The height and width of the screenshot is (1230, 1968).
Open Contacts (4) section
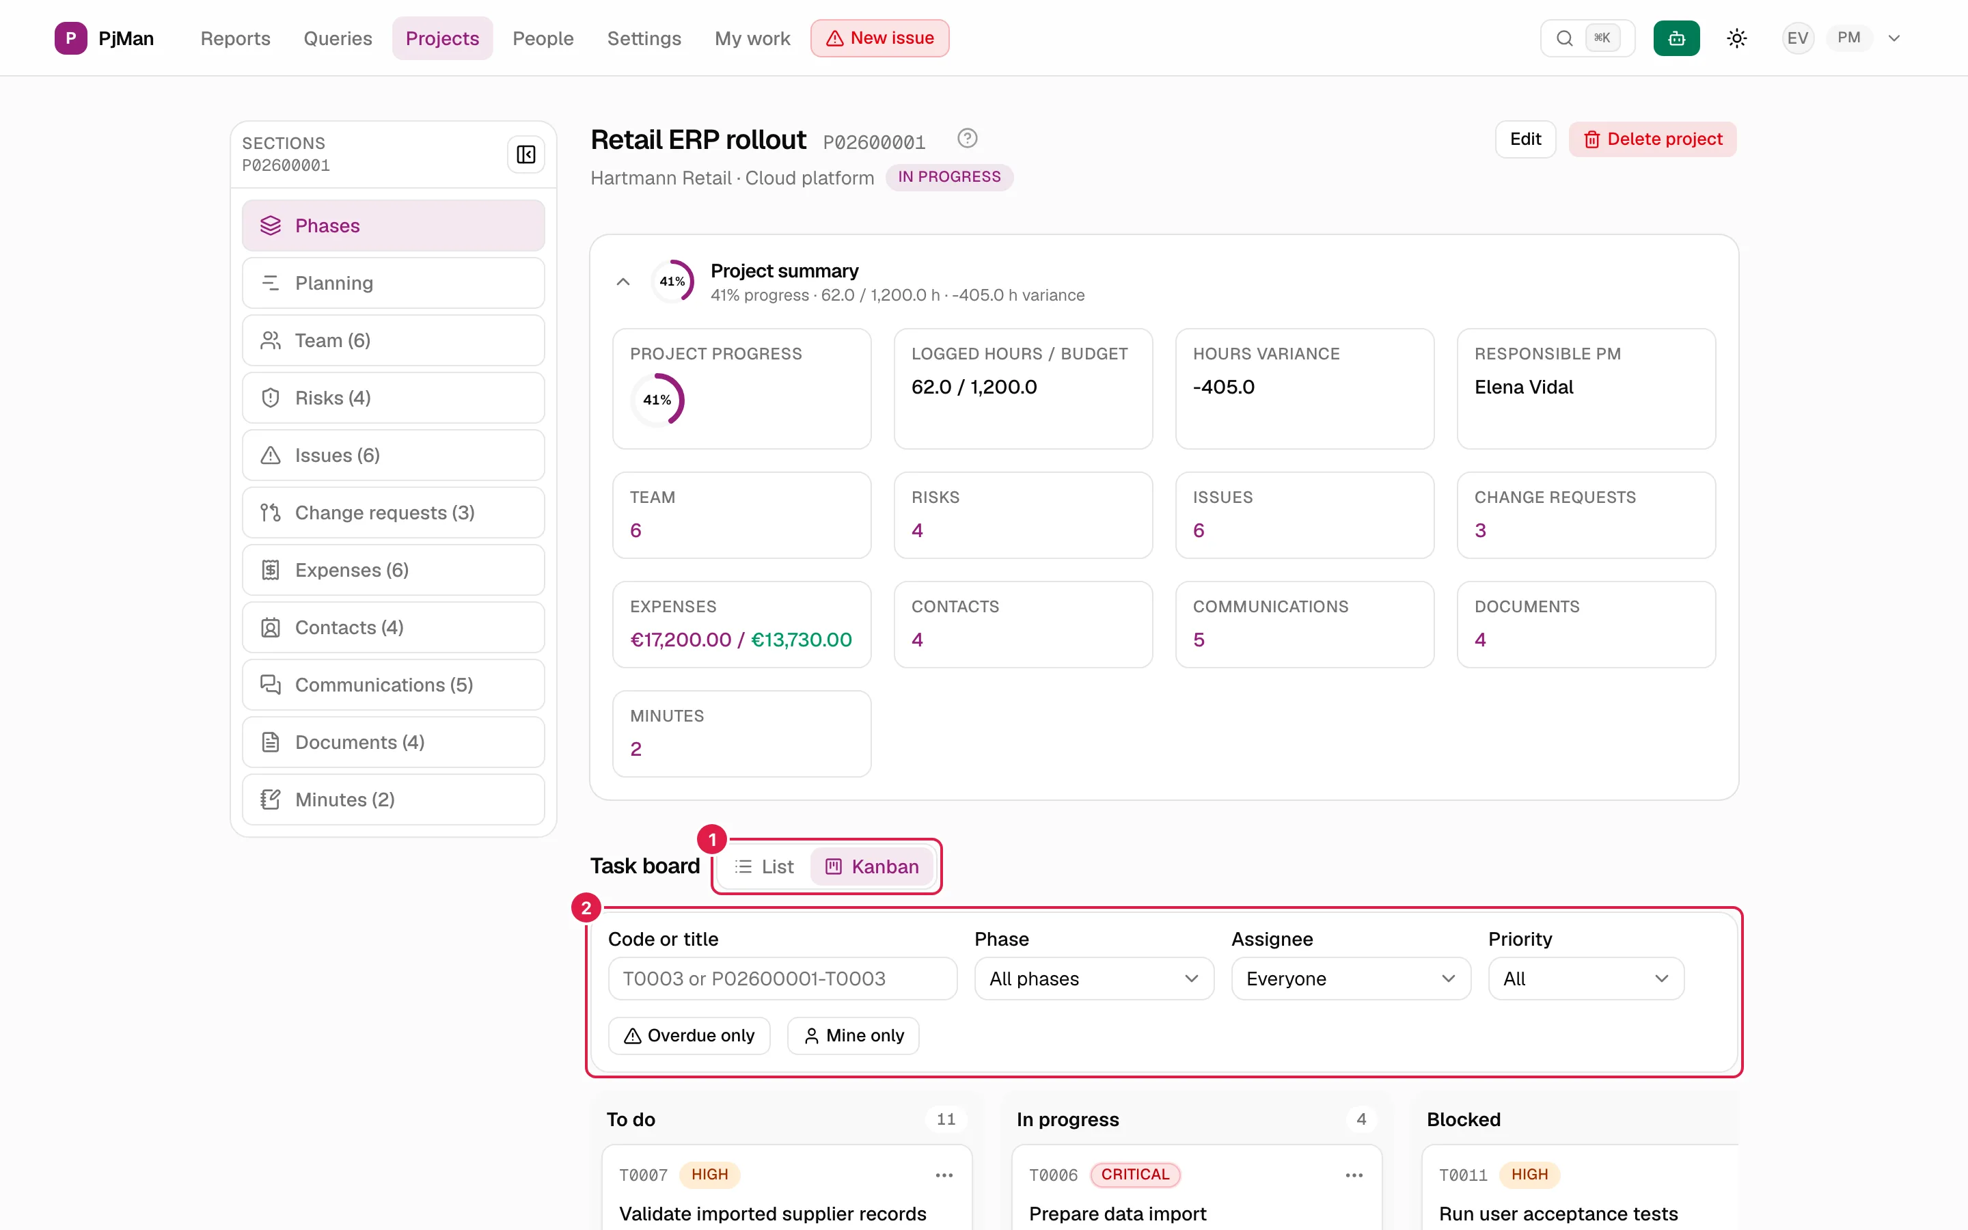point(394,627)
